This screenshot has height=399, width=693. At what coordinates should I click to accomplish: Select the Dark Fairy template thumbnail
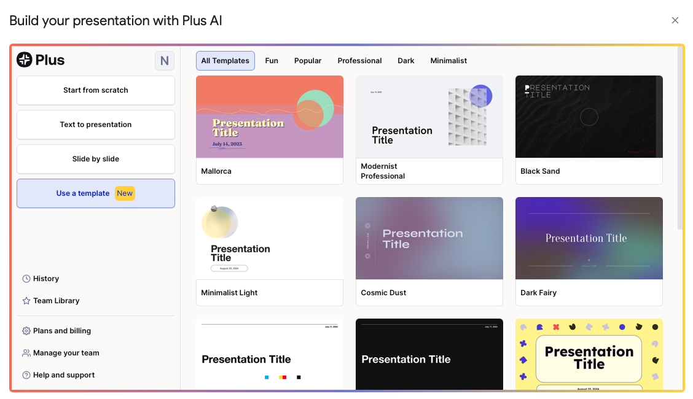pos(589,238)
